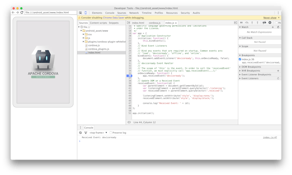292x175 pixels.
Task: Switch to the Timeline panel tab
Action: pos(146,13)
